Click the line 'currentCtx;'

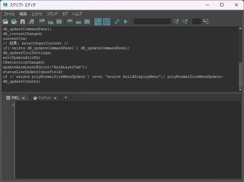[x=15, y=38]
